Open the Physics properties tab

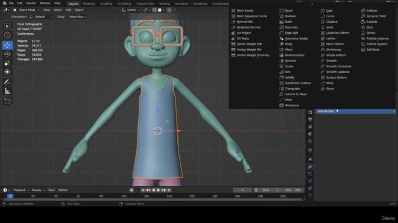click(310, 181)
